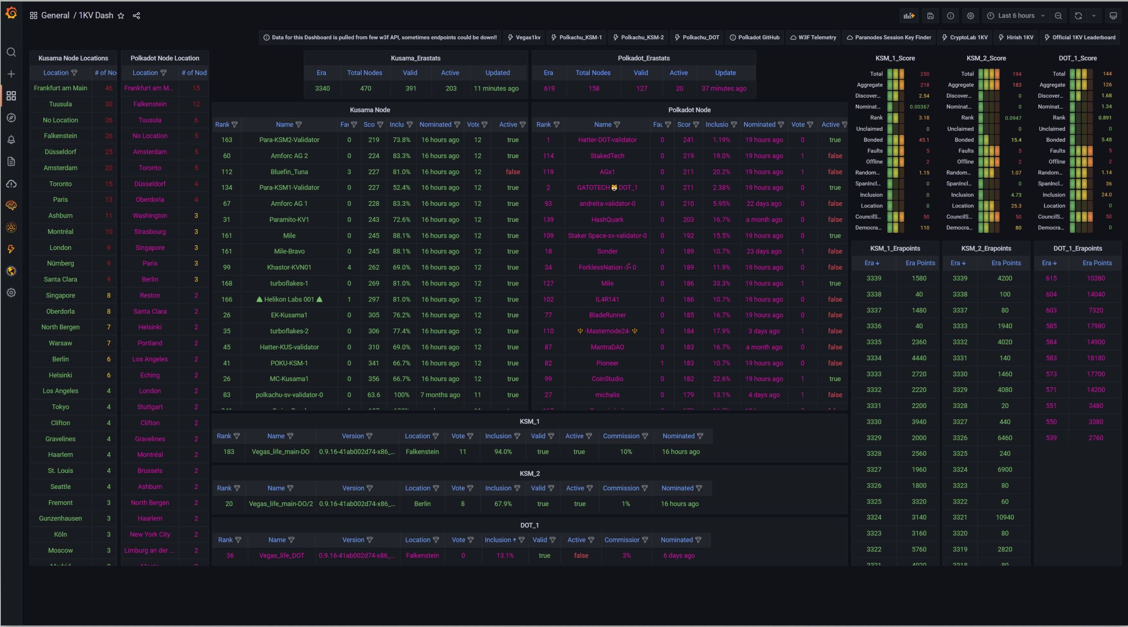Click the Total bar gauge in KSM_1_Score
This screenshot has height=627, width=1128.
(x=896, y=74)
